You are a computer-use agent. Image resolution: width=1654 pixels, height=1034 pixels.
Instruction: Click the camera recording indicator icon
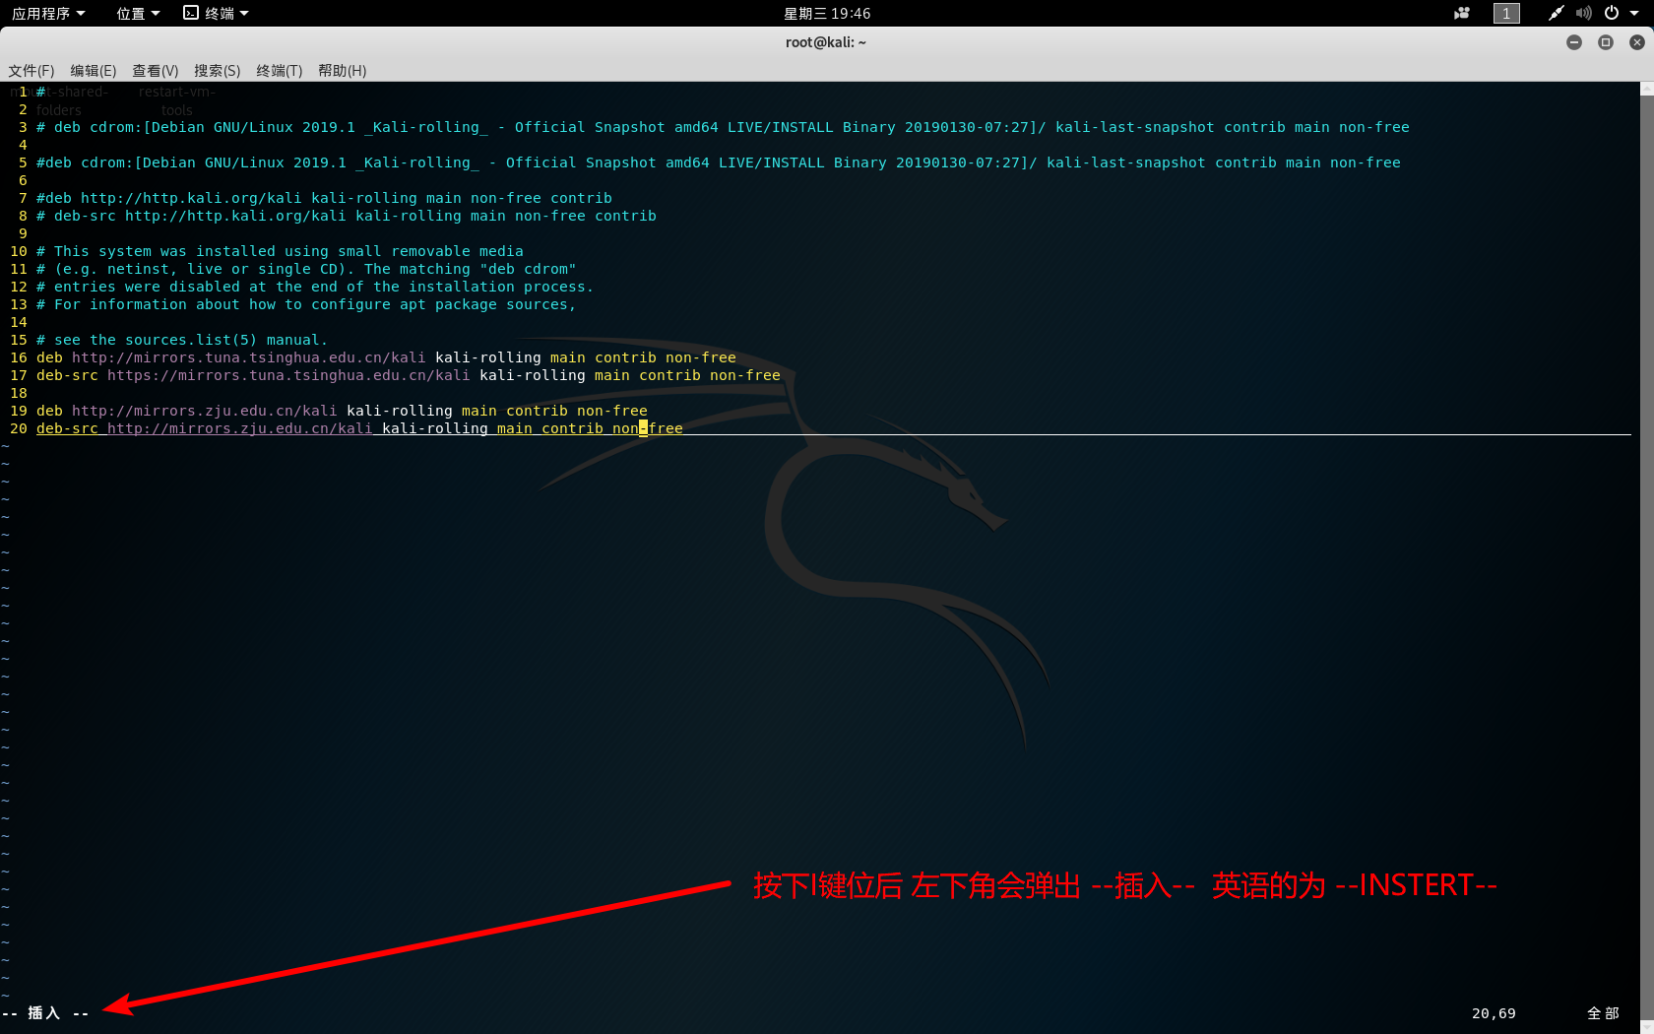click(x=1462, y=13)
